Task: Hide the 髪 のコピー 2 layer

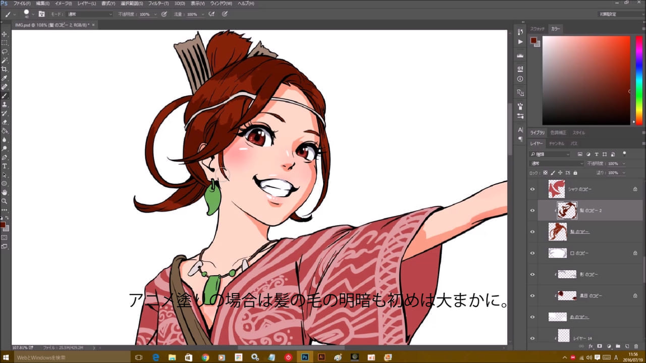Action: [532, 210]
